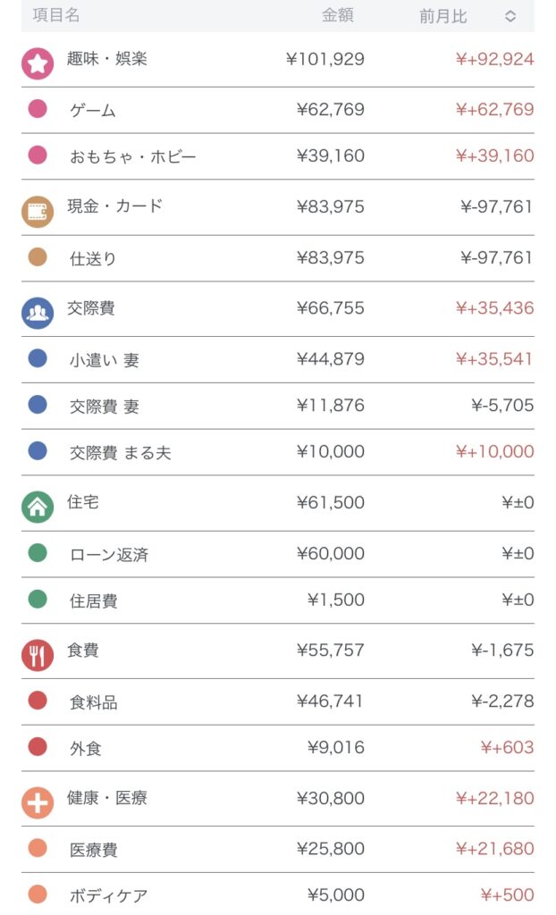Click the green house 住宅 category icon
The width and height of the screenshot is (556, 915).
[x=38, y=507]
